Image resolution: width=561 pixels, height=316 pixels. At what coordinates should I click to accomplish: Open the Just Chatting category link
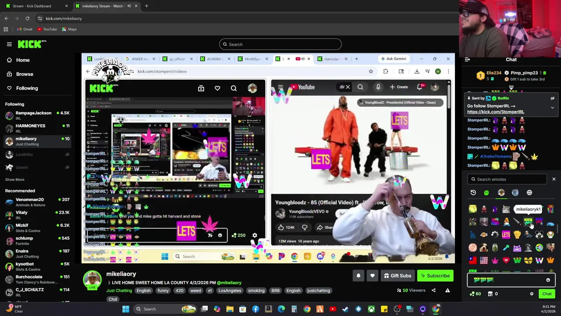tap(119, 291)
